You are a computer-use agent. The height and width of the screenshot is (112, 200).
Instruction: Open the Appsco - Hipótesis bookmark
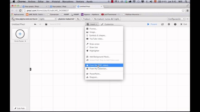(x=90, y=15)
